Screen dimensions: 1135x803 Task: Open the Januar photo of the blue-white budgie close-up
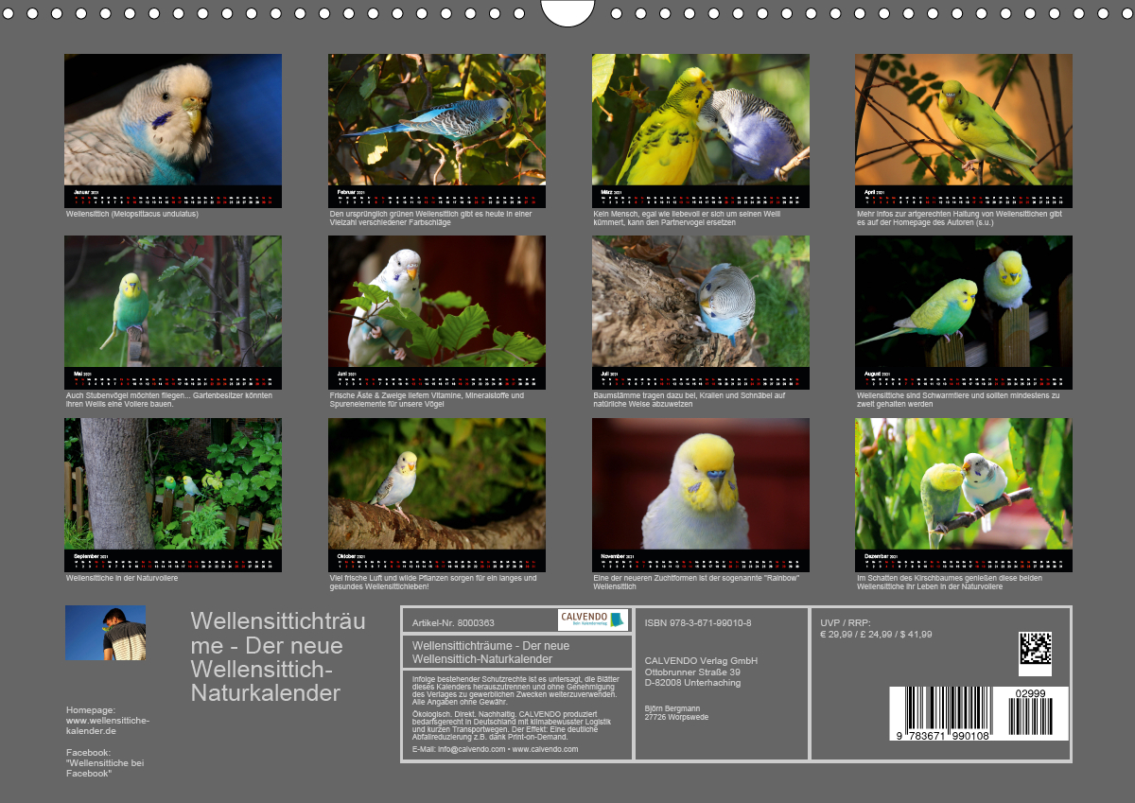[x=173, y=119]
